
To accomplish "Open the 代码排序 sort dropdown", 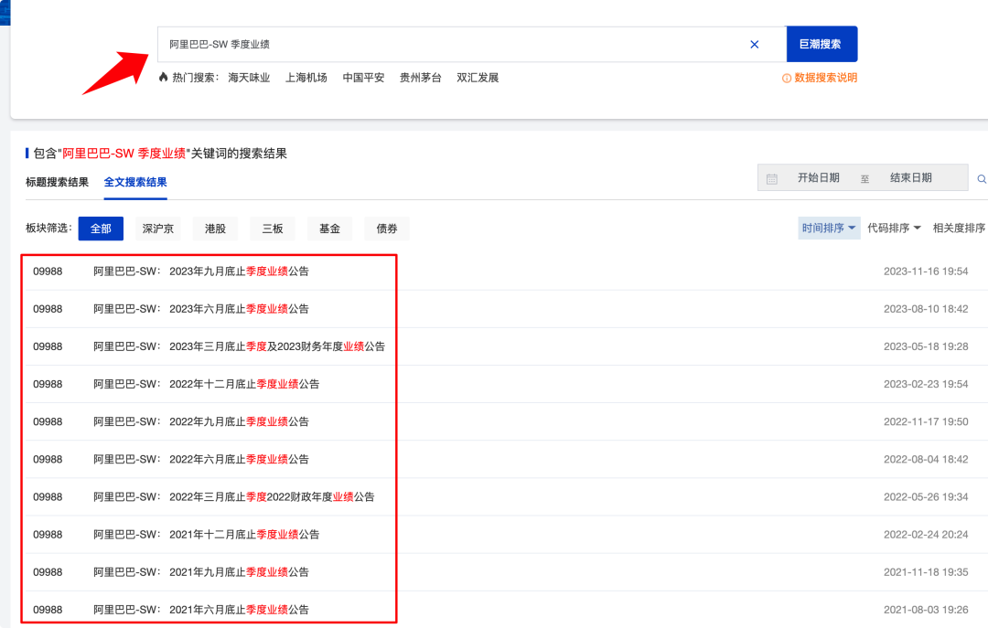I will pos(894,228).
